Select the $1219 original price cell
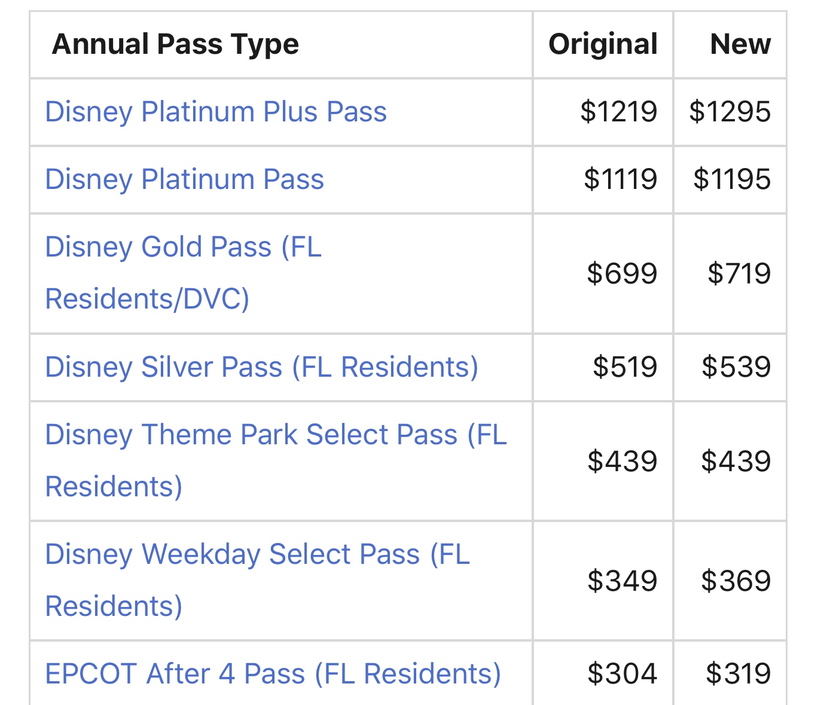Image resolution: width=827 pixels, height=705 pixels. (618, 112)
